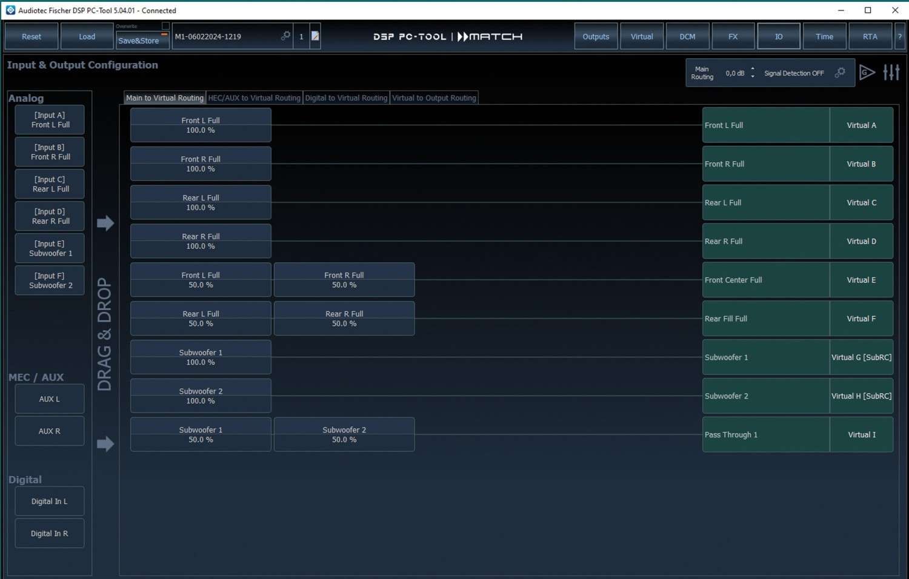
Task: Click Subwoofer 1 50.0 % routing block
Action: tap(201, 434)
